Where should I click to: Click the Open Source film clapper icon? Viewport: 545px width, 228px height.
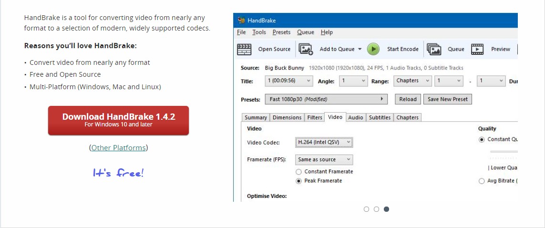[x=244, y=49]
